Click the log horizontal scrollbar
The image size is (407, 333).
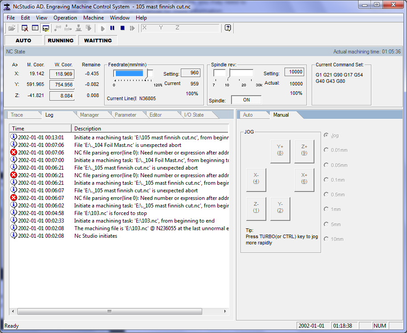point(109,312)
